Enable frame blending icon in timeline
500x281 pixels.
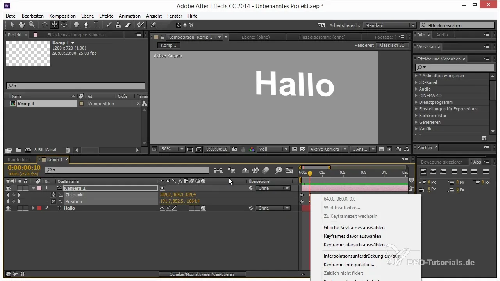click(256, 170)
